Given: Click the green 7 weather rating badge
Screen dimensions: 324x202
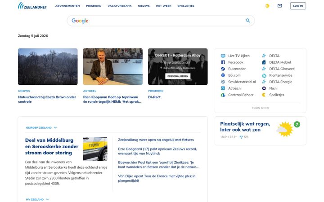Looking at the screenshot, I should 297,124.
